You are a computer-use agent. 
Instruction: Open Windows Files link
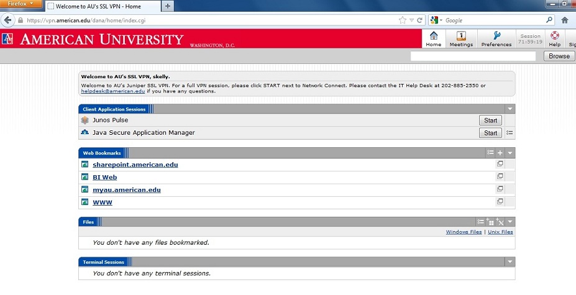464,232
